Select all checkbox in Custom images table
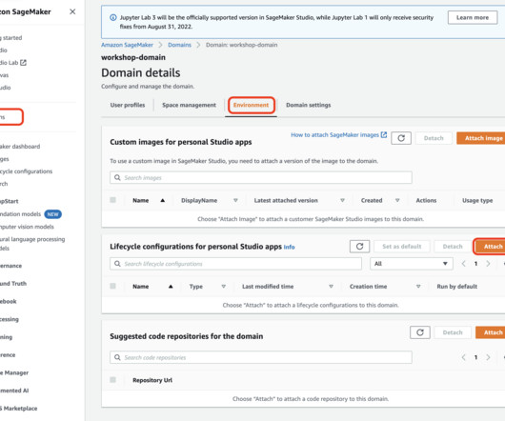The height and width of the screenshot is (421, 505). pos(112,200)
